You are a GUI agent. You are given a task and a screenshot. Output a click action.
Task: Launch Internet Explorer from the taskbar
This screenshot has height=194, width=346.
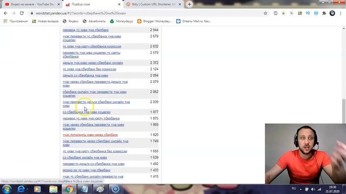coord(21,189)
